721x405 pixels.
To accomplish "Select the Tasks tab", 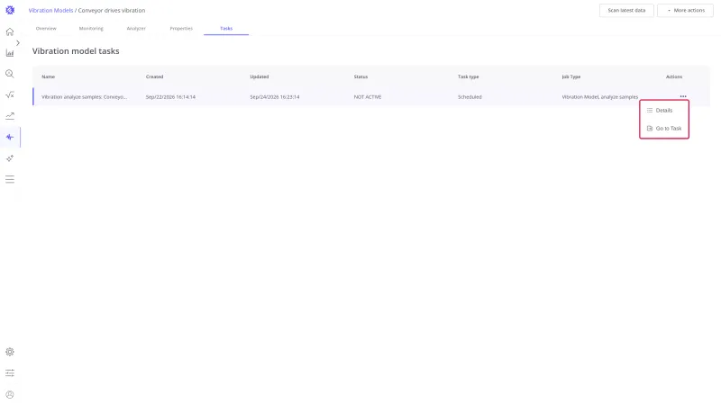I will 226,29.
